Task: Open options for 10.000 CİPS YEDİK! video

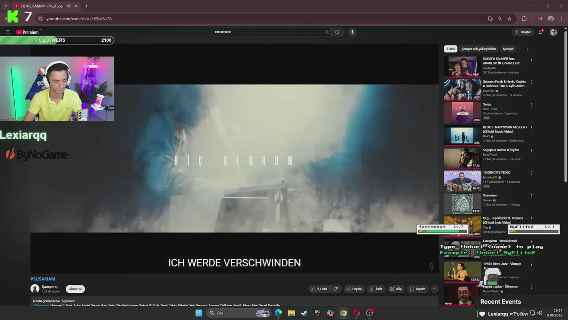Action: pos(531,173)
